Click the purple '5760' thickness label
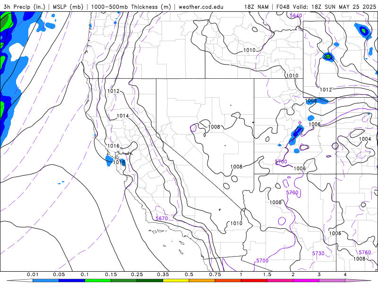The height and width of the screenshot is (283, 378). (x=365, y=252)
